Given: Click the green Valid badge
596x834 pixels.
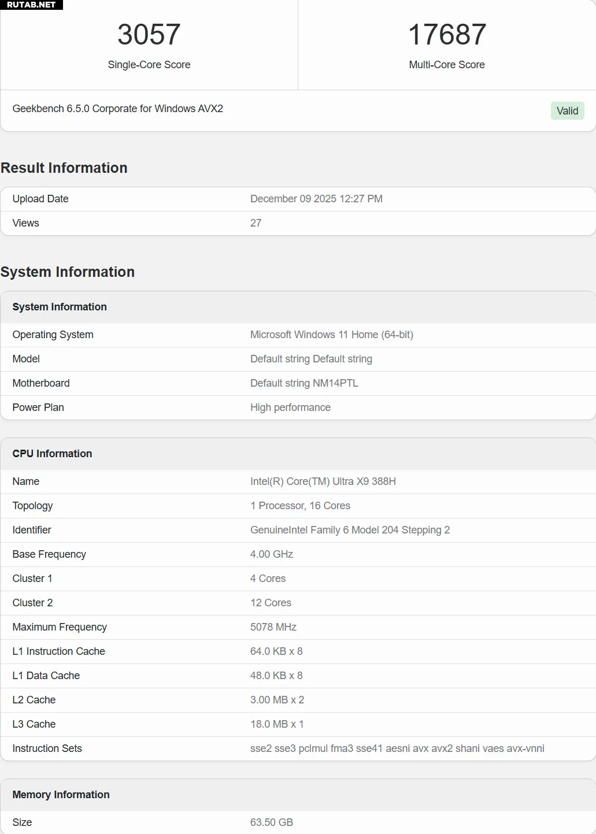Looking at the screenshot, I should click(x=567, y=111).
